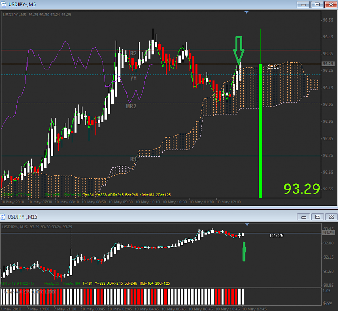Click the 10 May 07:30 time axis label
The image size is (338, 311).
point(40,202)
